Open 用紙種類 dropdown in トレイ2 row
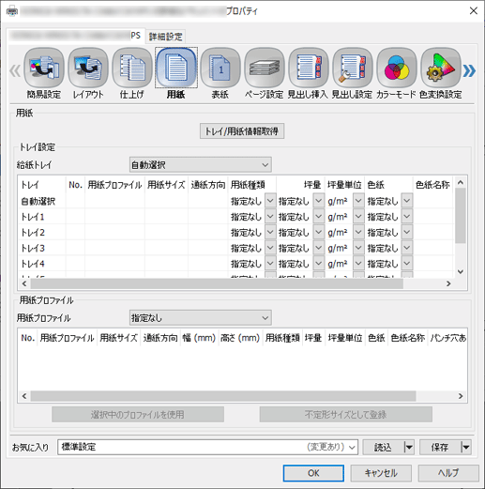This screenshot has height=489, width=485. coord(270,232)
